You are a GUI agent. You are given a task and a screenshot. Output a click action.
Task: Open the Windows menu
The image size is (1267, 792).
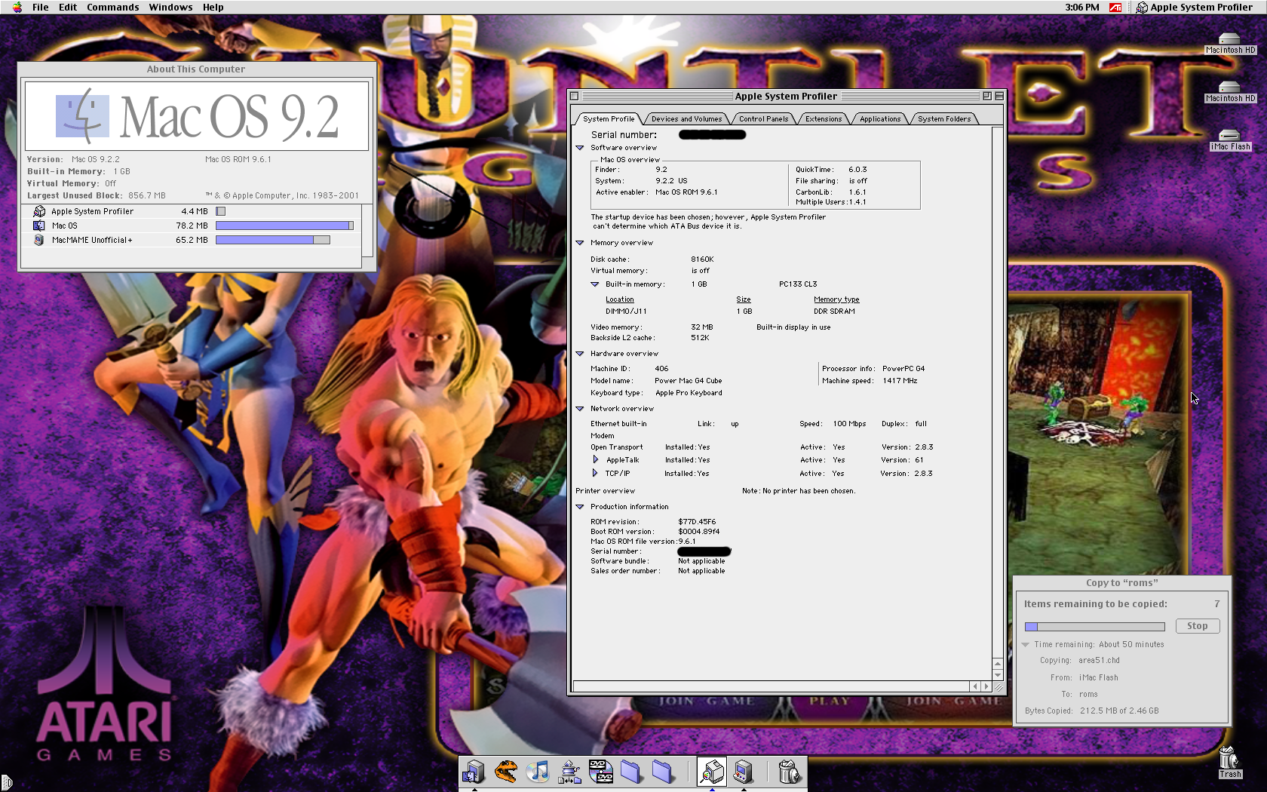coord(170,7)
